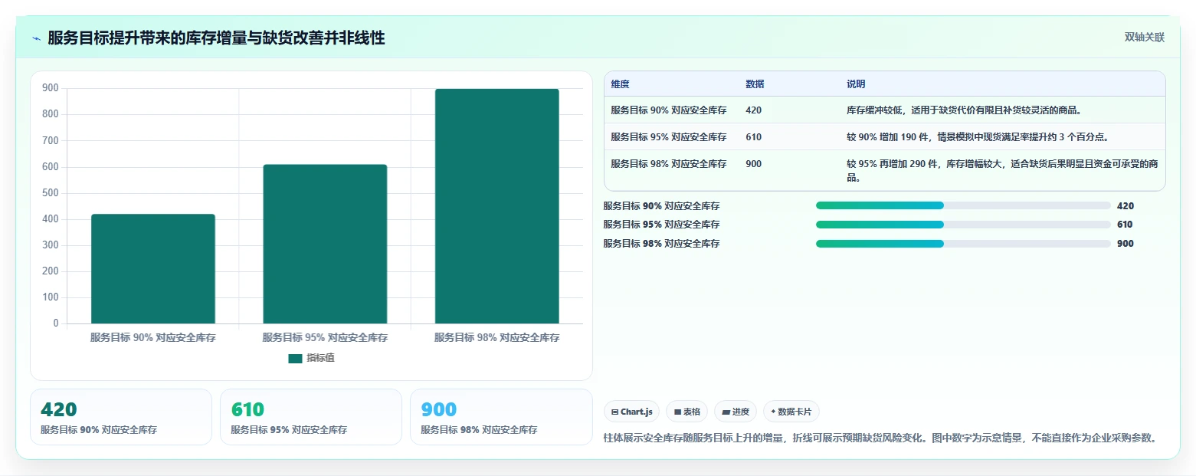Click the value 900 beside progress bar

pos(1125,244)
